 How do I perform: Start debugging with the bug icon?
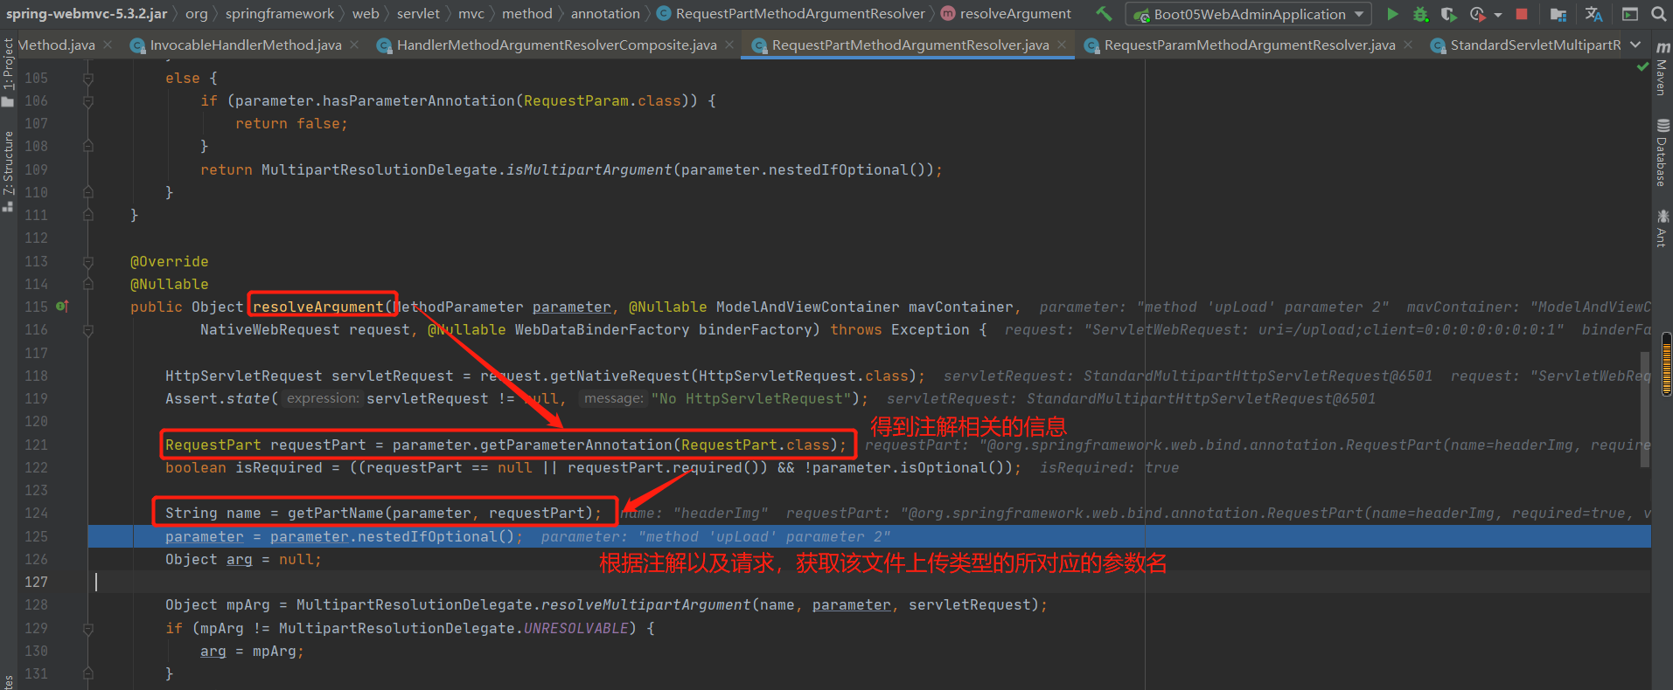[x=1421, y=14]
